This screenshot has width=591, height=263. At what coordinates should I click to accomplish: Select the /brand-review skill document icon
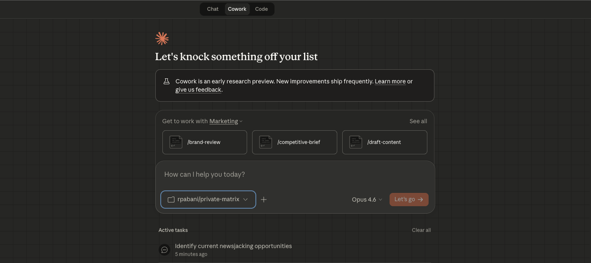(x=175, y=142)
